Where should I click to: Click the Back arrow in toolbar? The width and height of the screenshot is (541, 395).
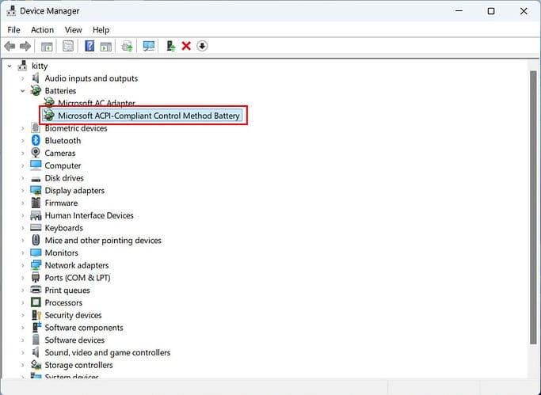point(10,46)
